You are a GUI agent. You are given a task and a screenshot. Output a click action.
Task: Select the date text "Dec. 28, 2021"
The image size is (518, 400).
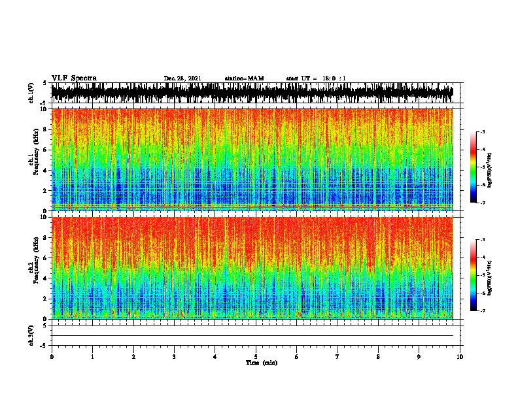[x=182, y=78]
